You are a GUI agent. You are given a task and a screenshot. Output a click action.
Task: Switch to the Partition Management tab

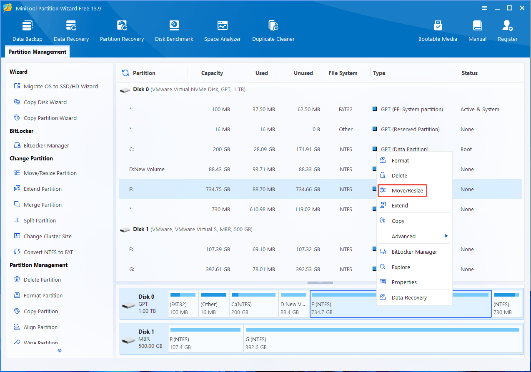point(38,52)
